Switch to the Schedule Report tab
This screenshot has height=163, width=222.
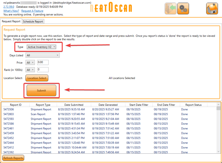[x=33, y=21]
